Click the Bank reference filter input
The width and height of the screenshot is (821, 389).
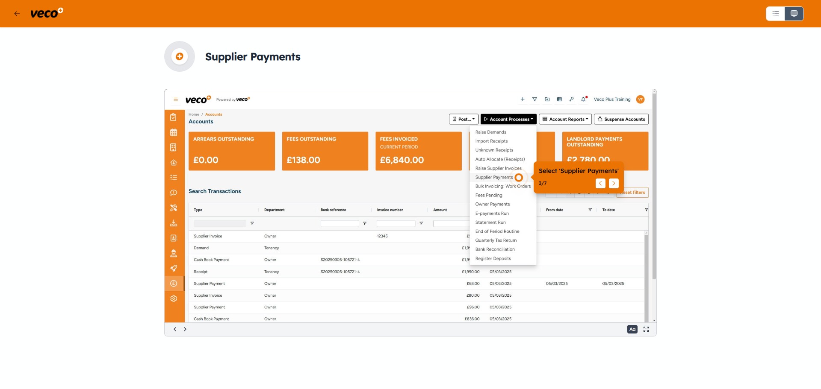pos(340,224)
